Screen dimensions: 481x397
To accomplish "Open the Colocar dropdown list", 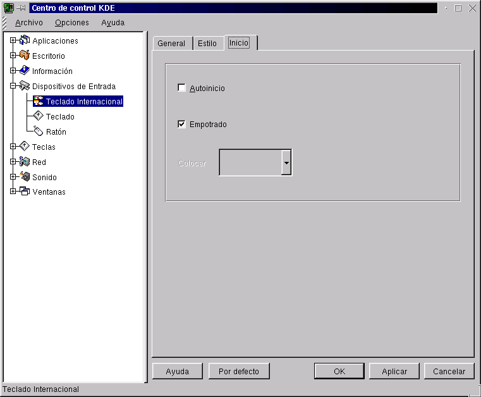I will click(286, 162).
